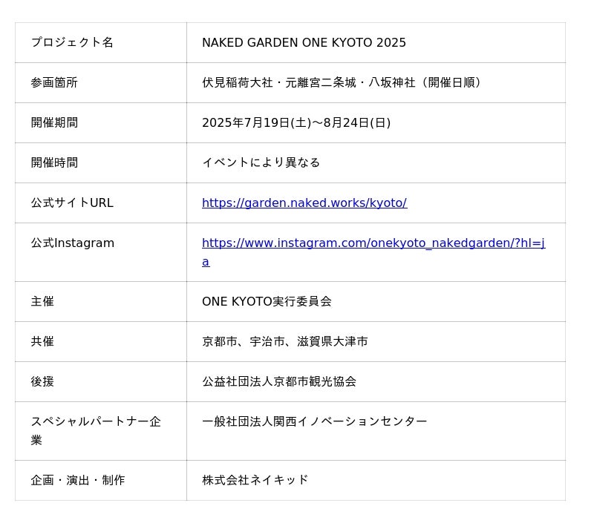Click the 公式Instagram label cell
The width and height of the screenshot is (594, 523).
(x=72, y=243)
